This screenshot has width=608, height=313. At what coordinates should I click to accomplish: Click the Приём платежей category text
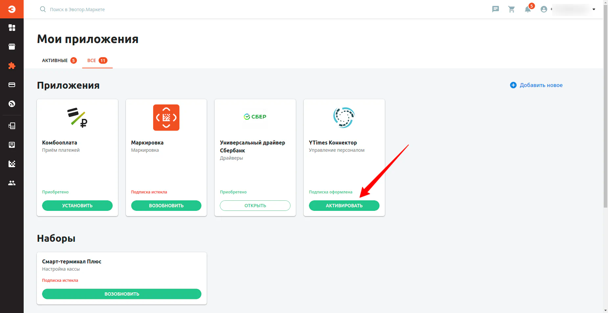[61, 150]
